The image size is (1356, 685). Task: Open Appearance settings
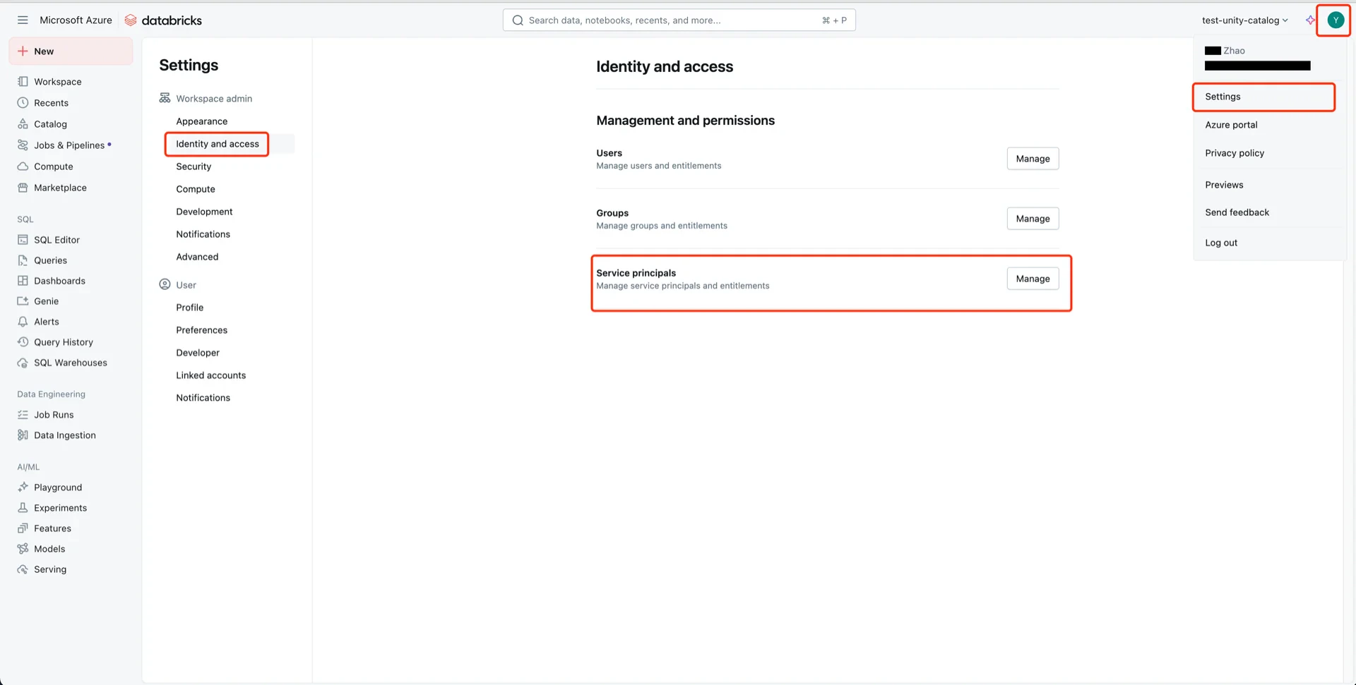coord(201,121)
